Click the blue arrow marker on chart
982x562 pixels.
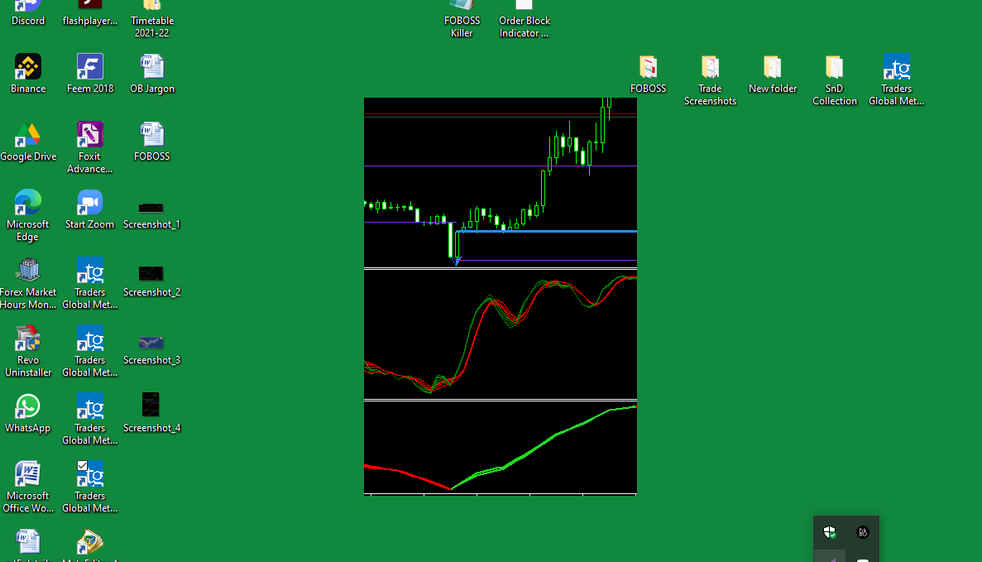point(457,261)
